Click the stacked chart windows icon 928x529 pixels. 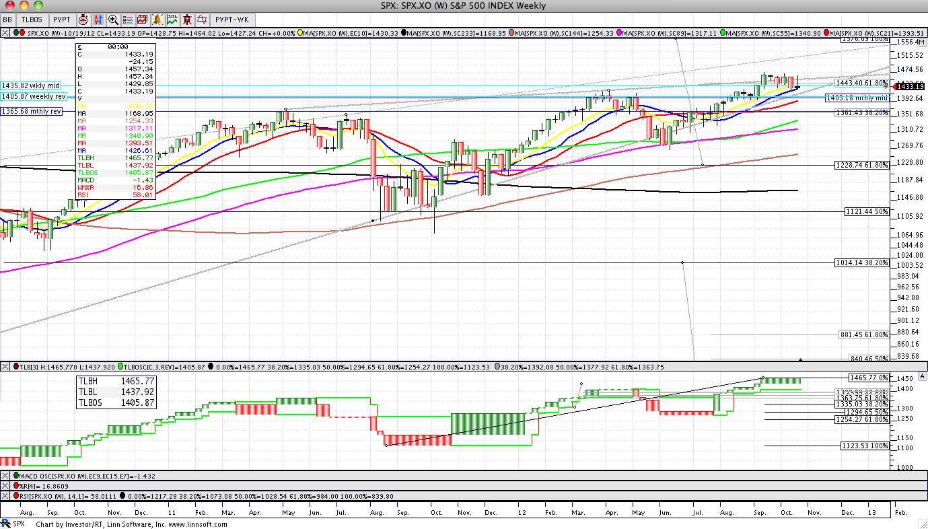pos(142,20)
